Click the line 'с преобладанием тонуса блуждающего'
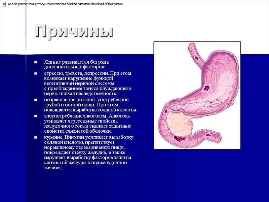Image resolution: width=269 pixels, height=202 pixels. (x=88, y=89)
